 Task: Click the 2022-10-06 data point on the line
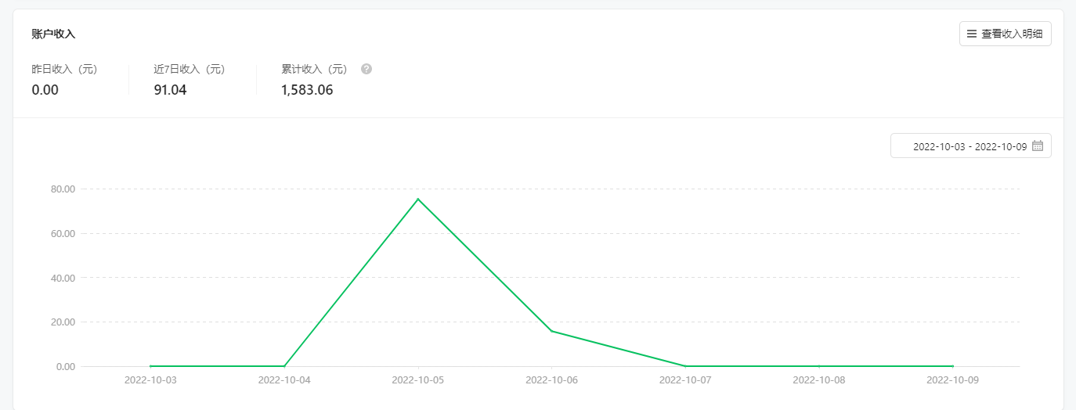552,331
